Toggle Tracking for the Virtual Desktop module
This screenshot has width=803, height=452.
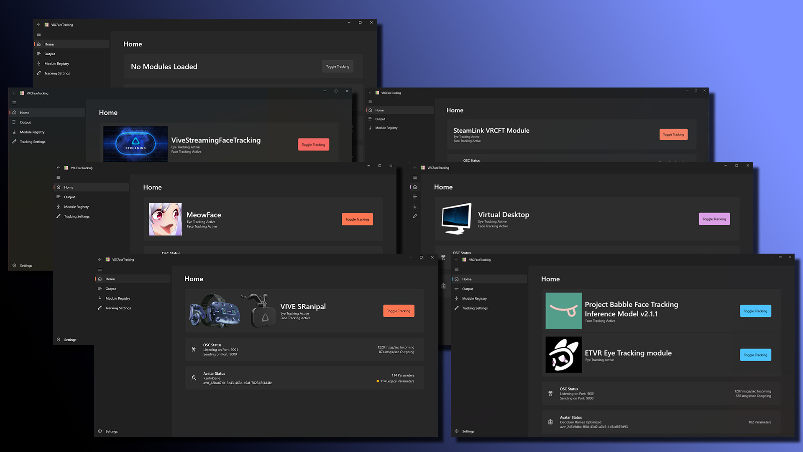tap(714, 219)
